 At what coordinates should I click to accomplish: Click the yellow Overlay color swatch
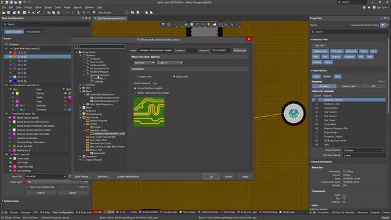coord(17,94)
